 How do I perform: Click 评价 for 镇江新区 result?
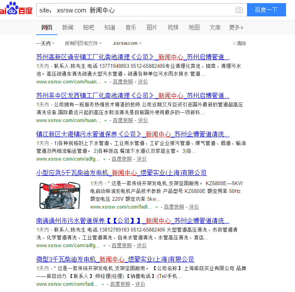(x=142, y=159)
